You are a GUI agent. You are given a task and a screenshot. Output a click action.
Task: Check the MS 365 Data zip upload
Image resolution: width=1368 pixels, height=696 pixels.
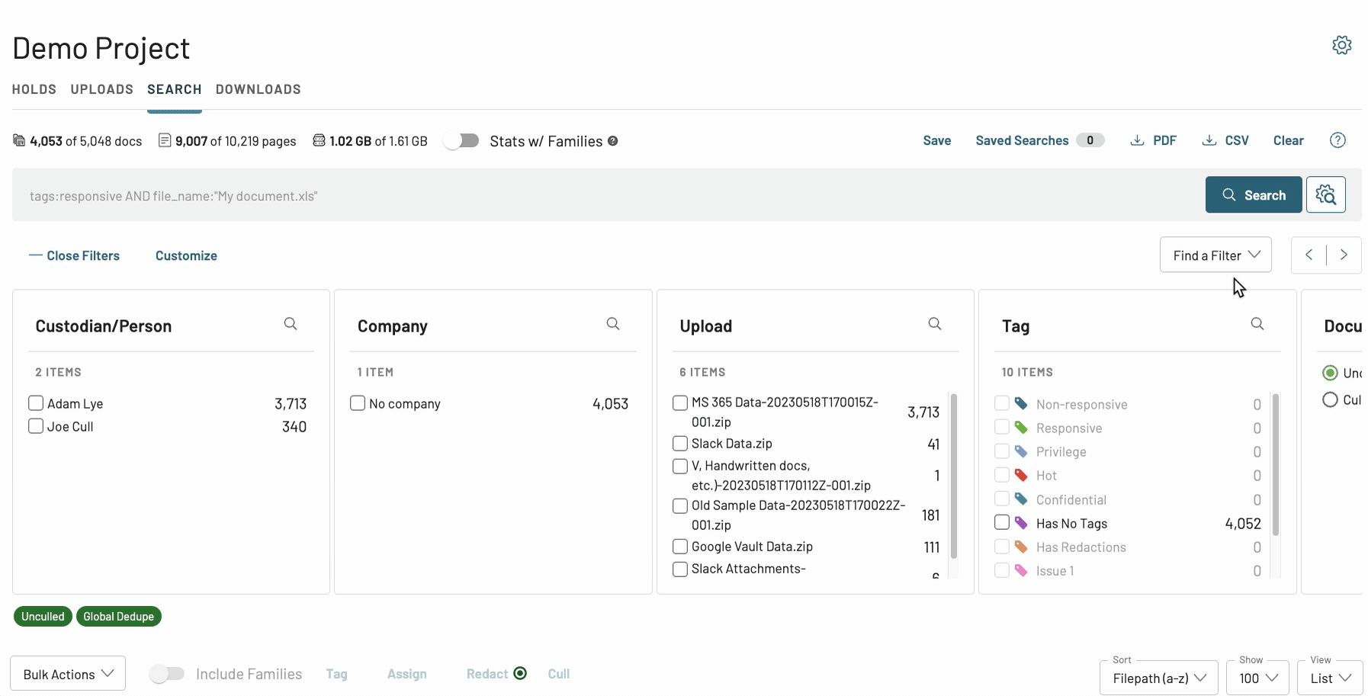(680, 403)
